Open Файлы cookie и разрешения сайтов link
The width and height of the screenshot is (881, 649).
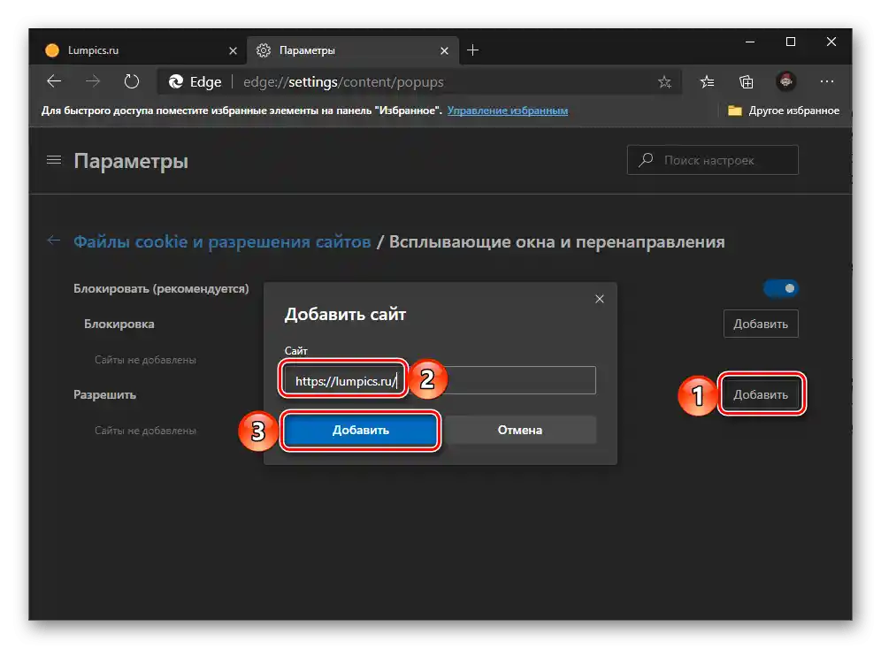click(222, 241)
